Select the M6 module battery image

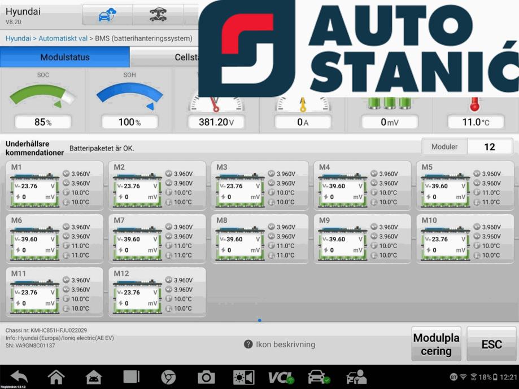34,243
